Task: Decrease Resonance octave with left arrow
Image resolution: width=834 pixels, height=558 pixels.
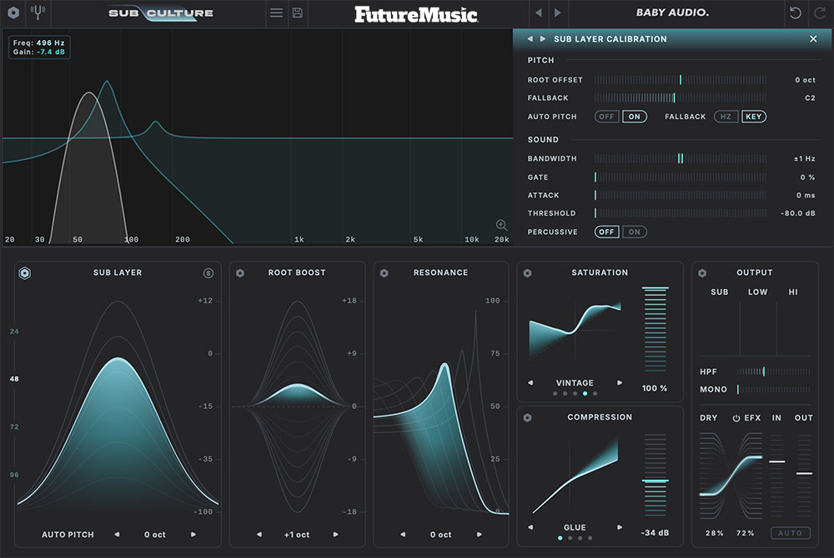Action: click(x=403, y=535)
